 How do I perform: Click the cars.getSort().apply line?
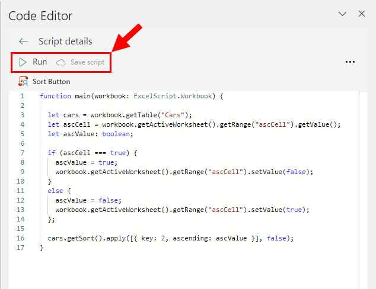[x=170, y=238]
